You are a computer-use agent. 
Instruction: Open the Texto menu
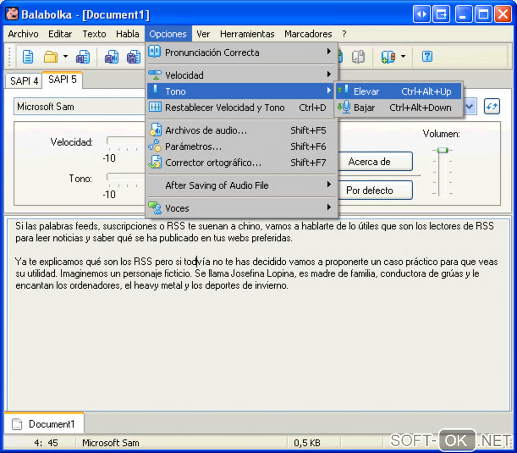pos(94,33)
